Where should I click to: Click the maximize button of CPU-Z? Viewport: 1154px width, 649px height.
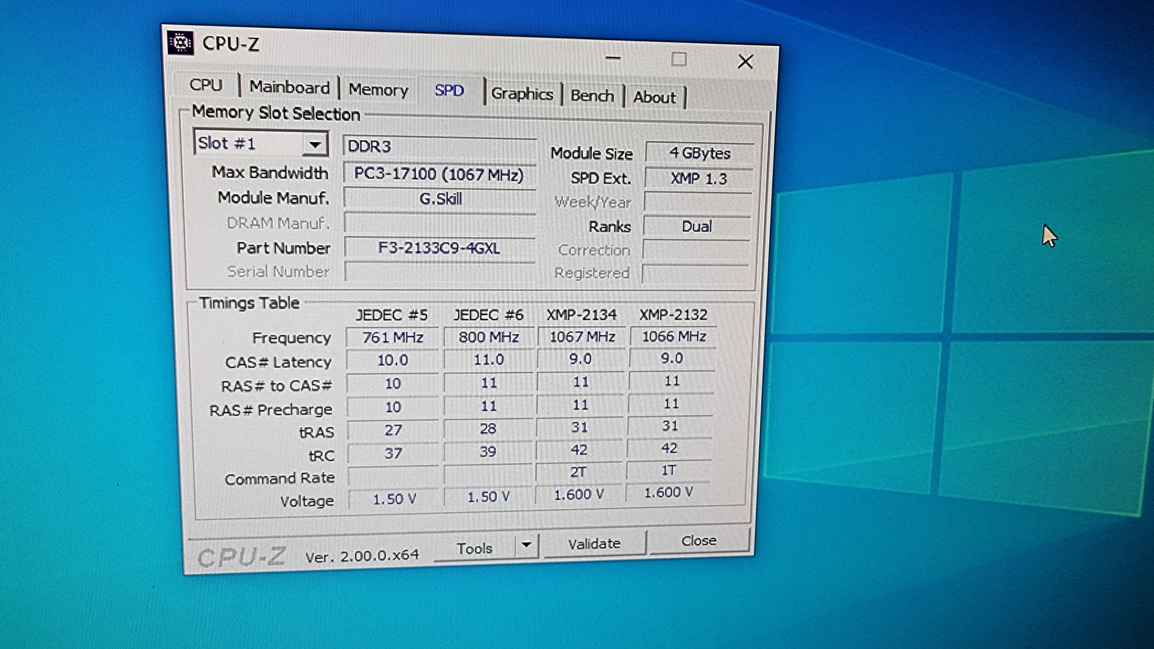(x=679, y=59)
